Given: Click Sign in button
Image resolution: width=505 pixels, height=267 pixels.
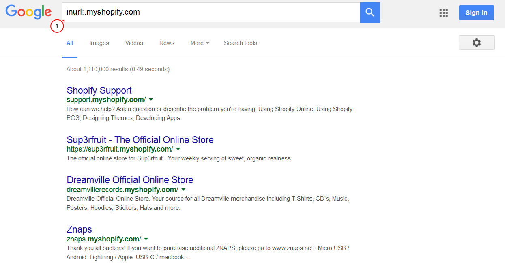Looking at the screenshot, I should point(477,13).
